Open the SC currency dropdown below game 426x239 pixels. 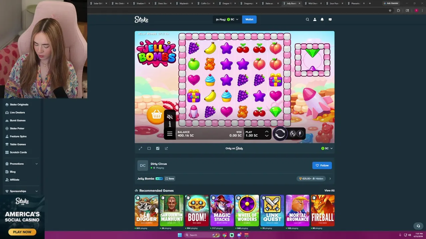click(327, 148)
